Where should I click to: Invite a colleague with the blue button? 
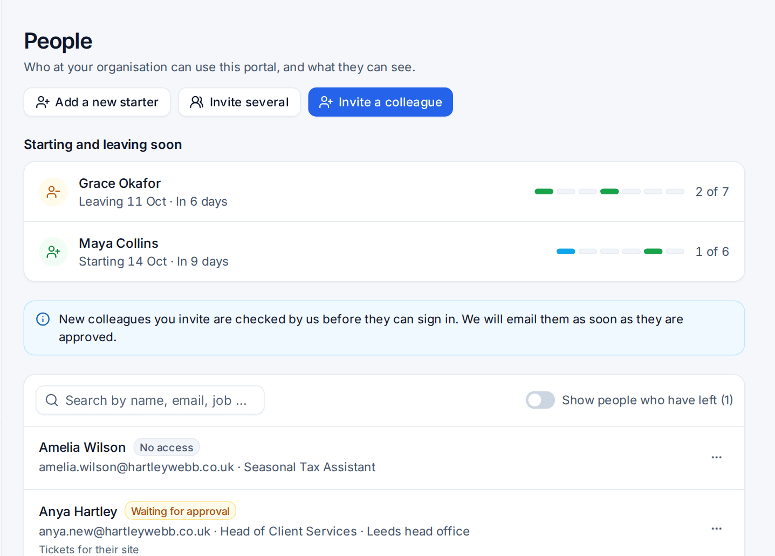click(380, 102)
